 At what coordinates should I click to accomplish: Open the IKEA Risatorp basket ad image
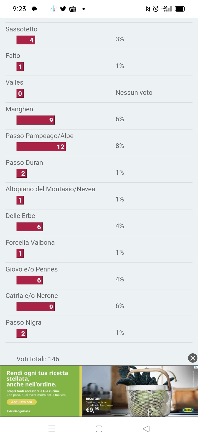click(x=140, y=391)
